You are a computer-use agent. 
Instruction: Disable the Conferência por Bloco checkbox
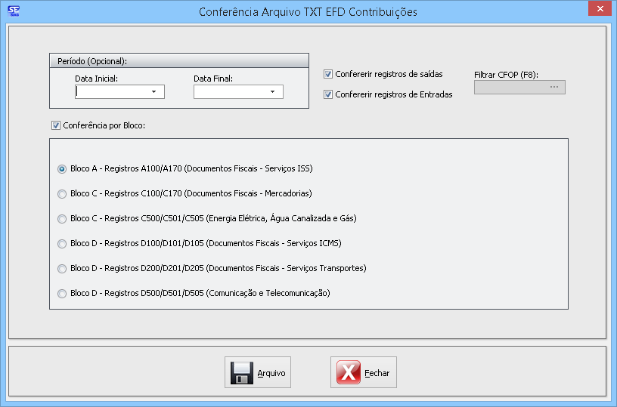[x=55, y=125]
